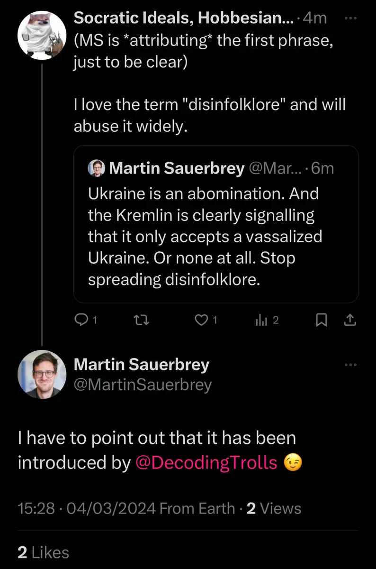Open the view analytics bar chart icon
The image size is (376, 569).
click(262, 321)
